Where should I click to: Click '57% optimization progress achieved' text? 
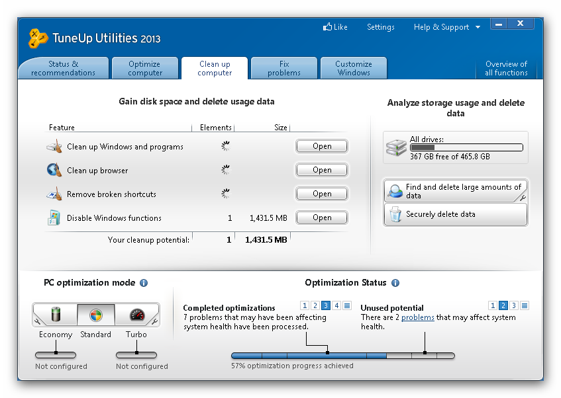click(292, 366)
